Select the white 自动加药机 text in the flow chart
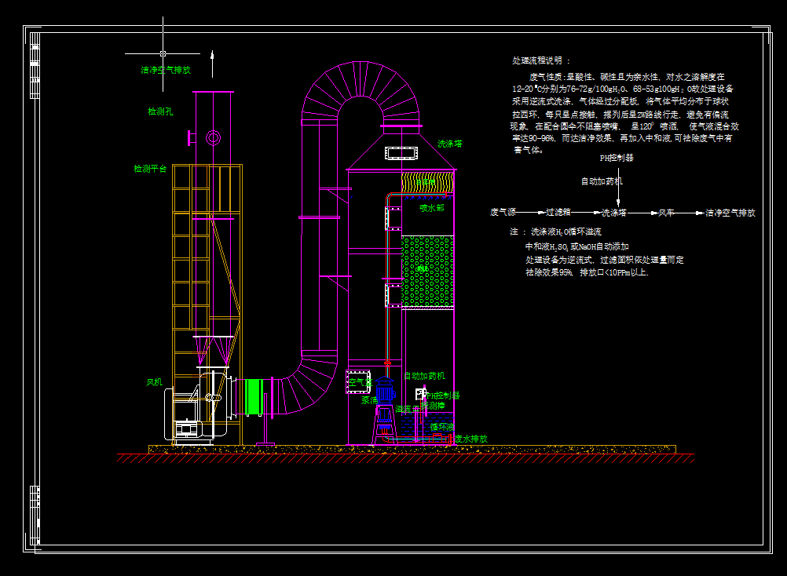 (602, 181)
